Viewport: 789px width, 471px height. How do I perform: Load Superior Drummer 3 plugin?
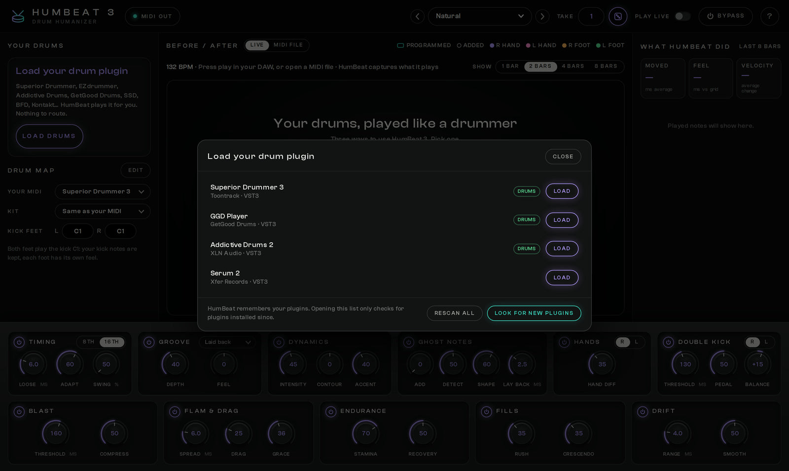tap(562, 191)
